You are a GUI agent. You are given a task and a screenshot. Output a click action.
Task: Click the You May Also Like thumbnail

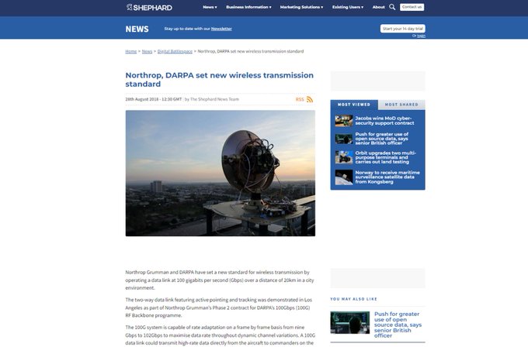point(350,322)
